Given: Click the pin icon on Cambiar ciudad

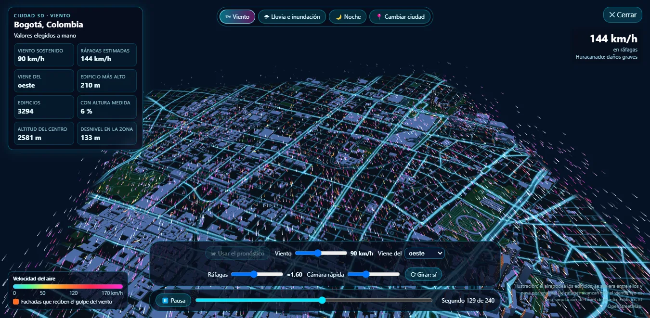Looking at the screenshot, I should coord(379,17).
